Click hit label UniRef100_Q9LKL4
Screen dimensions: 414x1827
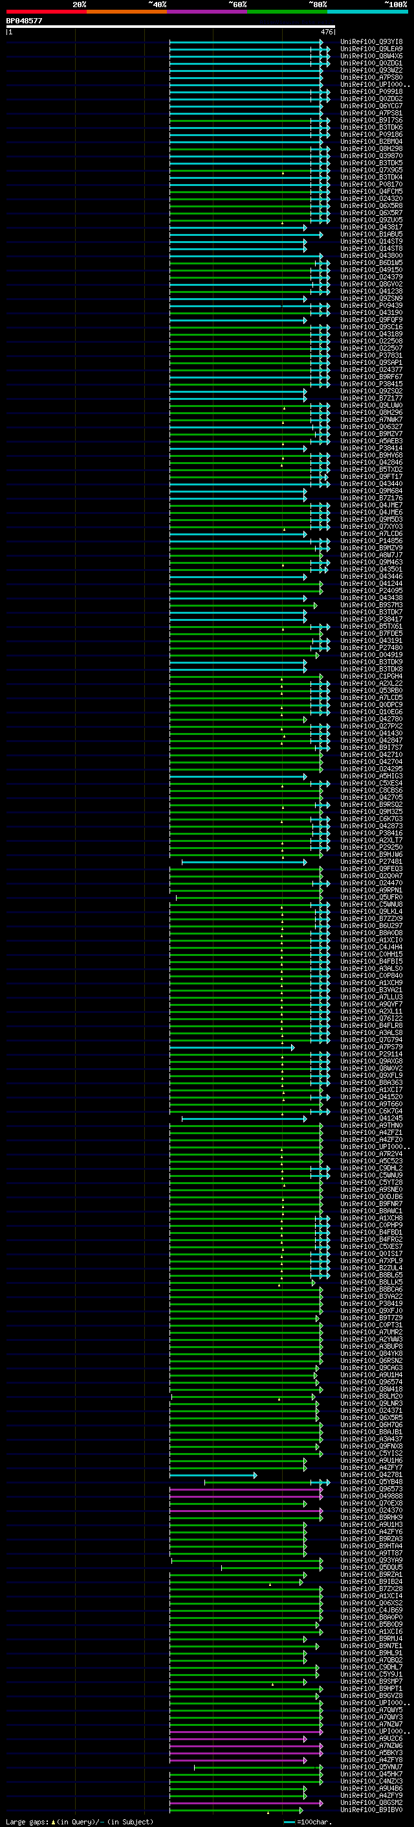[371, 912]
